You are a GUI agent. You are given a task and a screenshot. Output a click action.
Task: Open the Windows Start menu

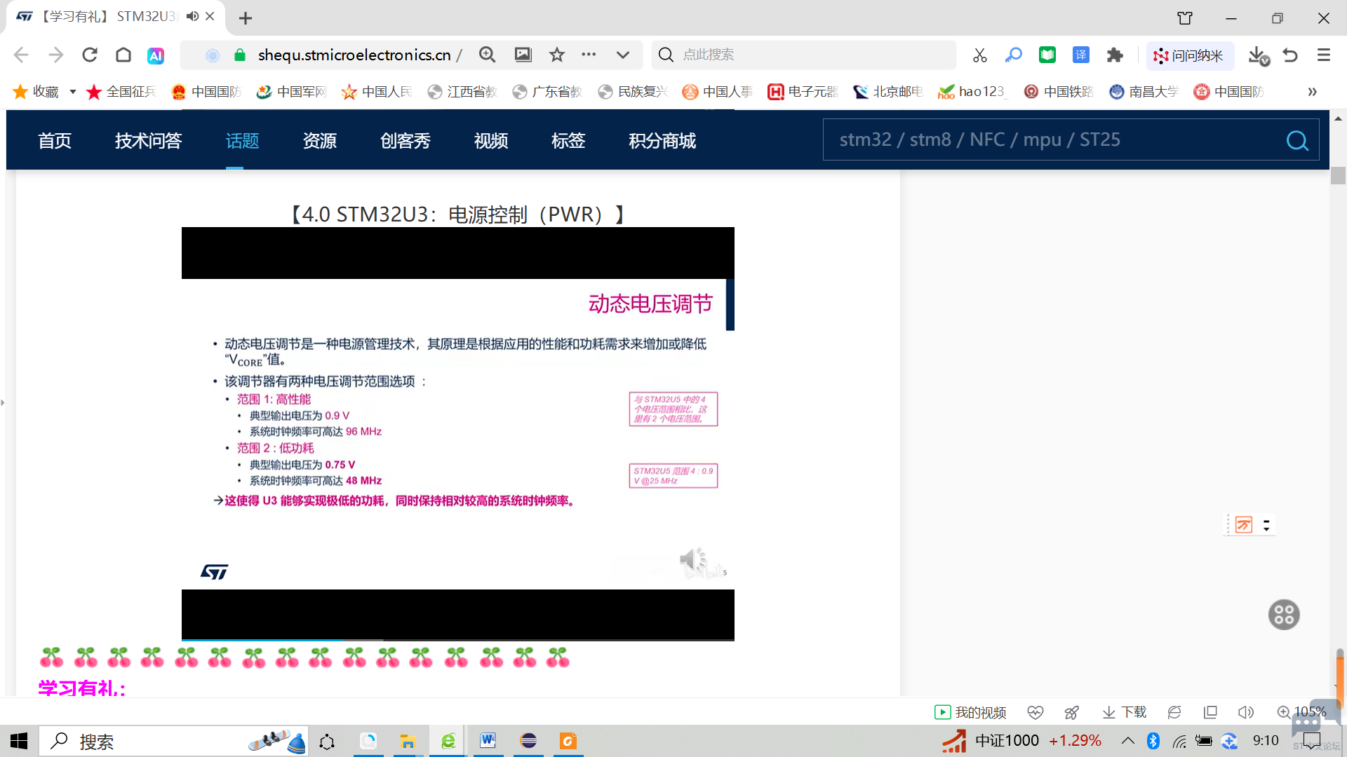pyautogui.click(x=19, y=741)
